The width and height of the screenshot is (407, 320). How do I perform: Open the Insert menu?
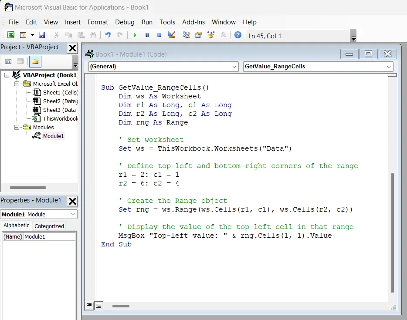73,22
